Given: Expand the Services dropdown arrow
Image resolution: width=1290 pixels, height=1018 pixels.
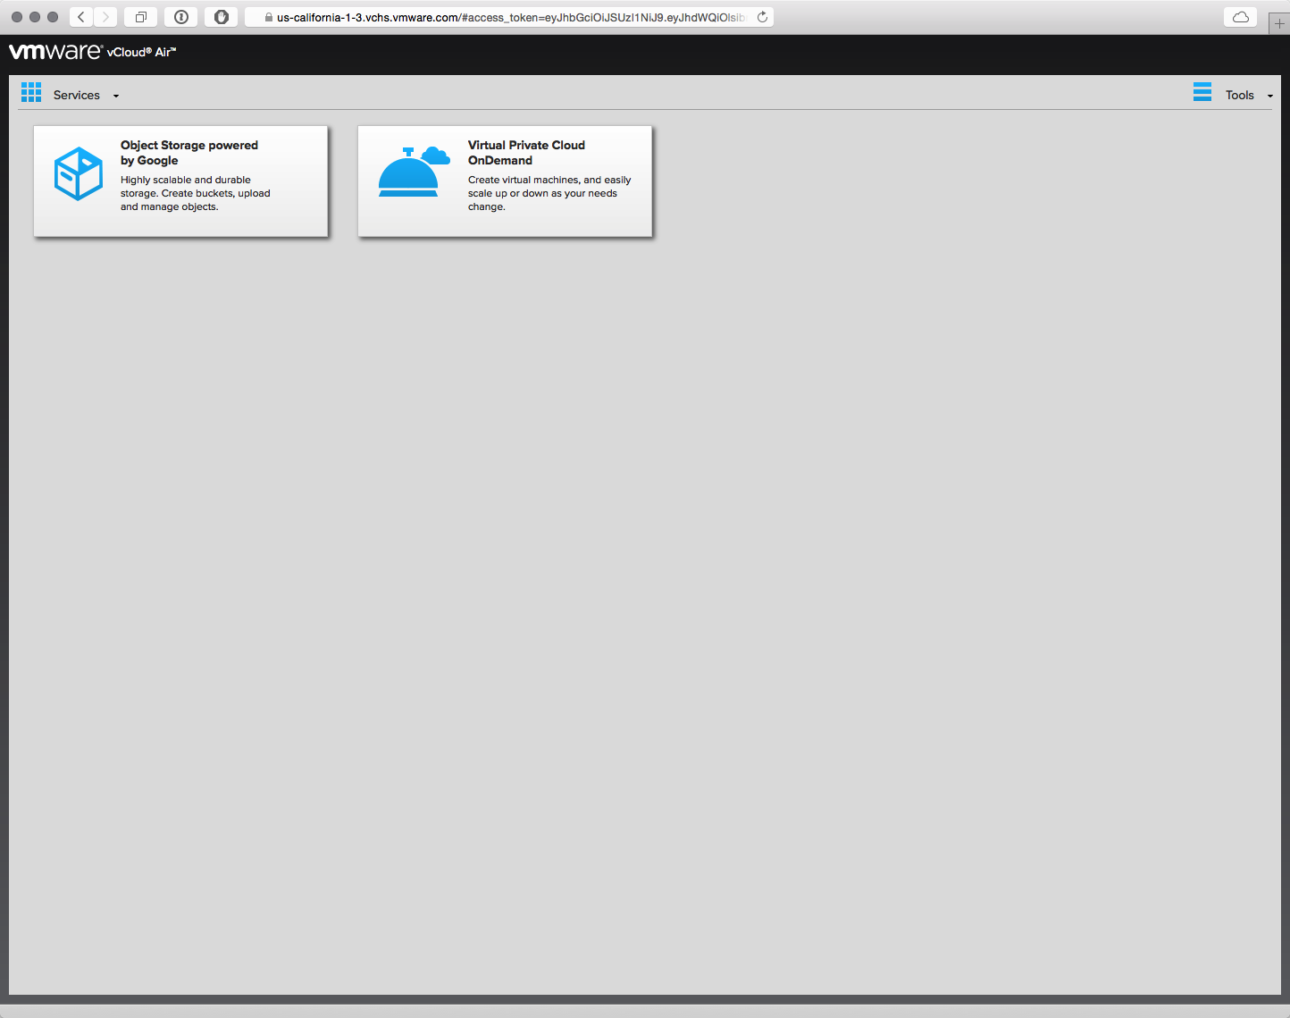Looking at the screenshot, I should tap(116, 96).
